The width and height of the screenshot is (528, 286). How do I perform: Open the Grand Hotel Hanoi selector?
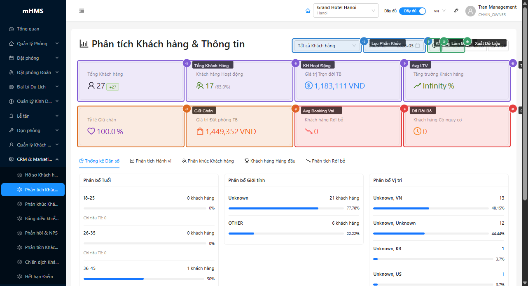coord(346,11)
